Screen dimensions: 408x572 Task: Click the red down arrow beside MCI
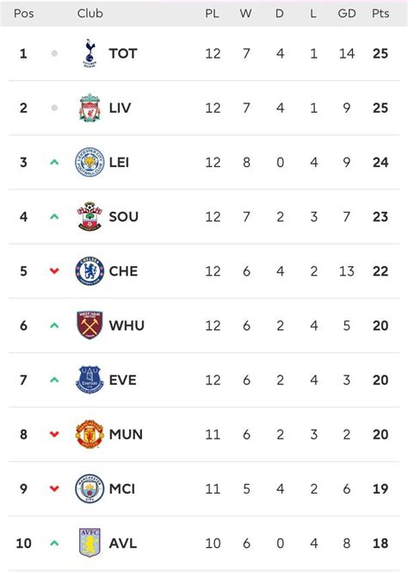click(54, 488)
